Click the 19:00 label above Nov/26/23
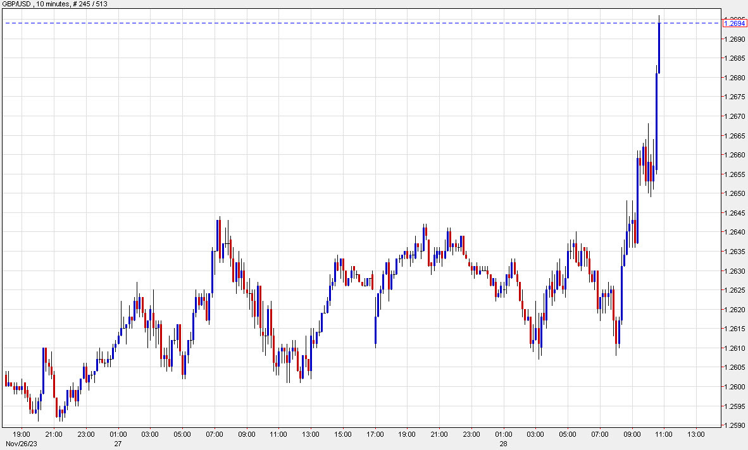The image size is (748, 450). tap(22, 434)
